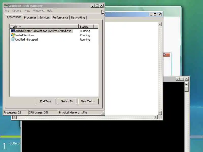The image size is (203, 152).
Task: Click the CPU Usage: 3% status entry
Action: click(43, 112)
